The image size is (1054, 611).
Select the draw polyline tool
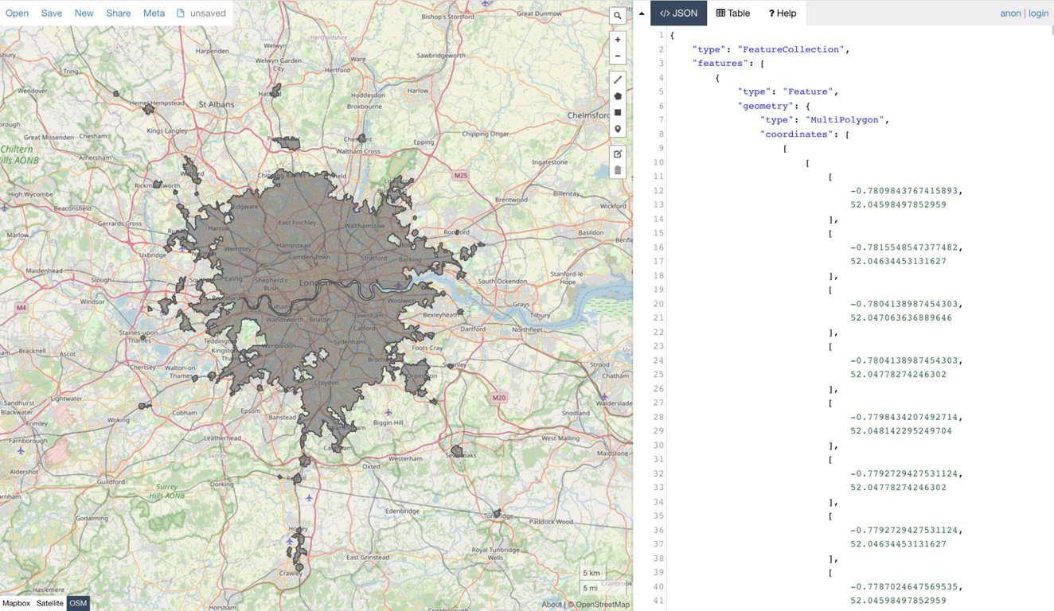(617, 80)
